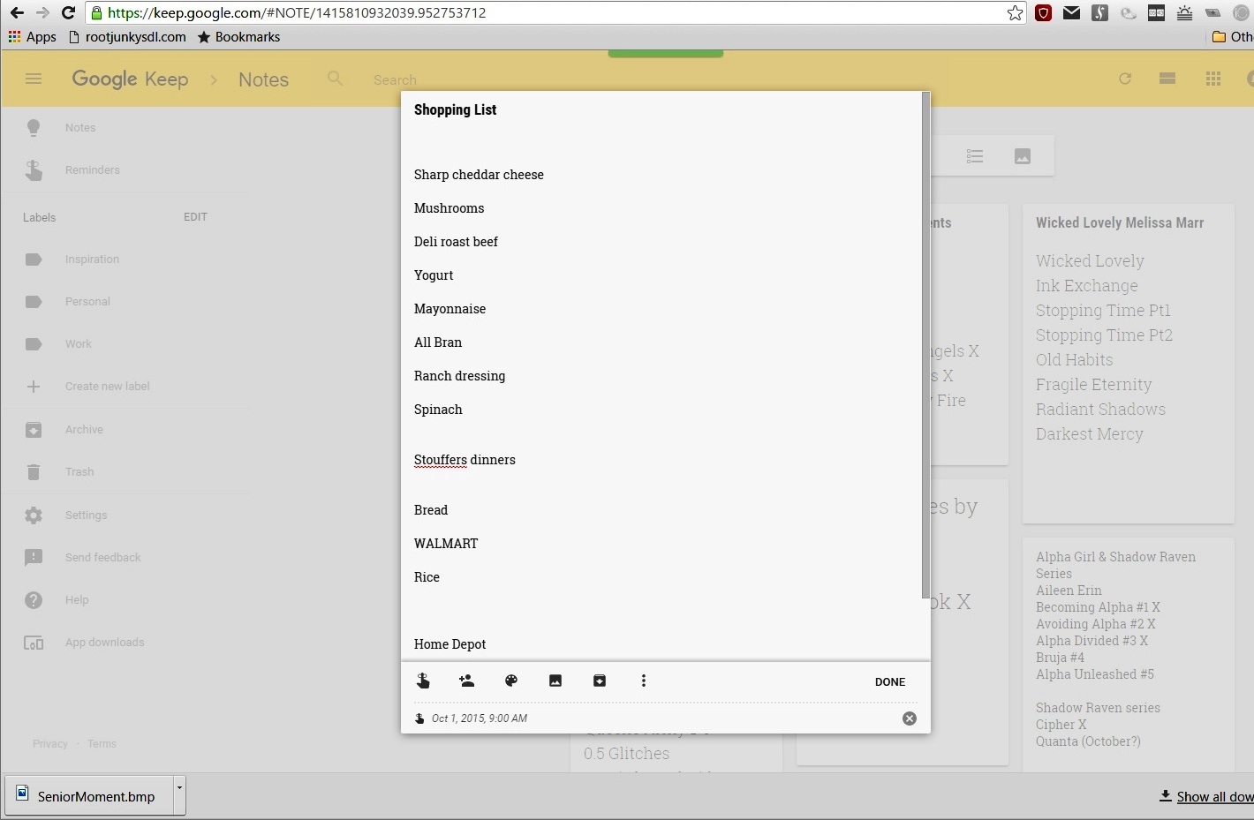Click the Create new label plus icon
1254x820 pixels.
[x=34, y=387]
